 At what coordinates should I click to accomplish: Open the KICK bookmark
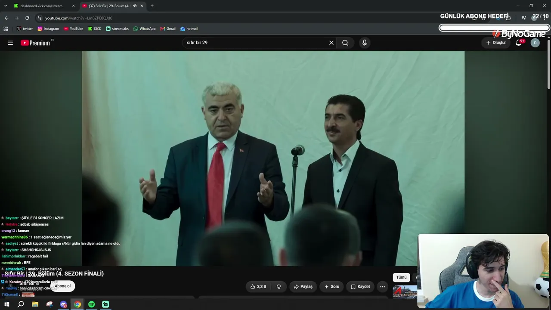95,29
